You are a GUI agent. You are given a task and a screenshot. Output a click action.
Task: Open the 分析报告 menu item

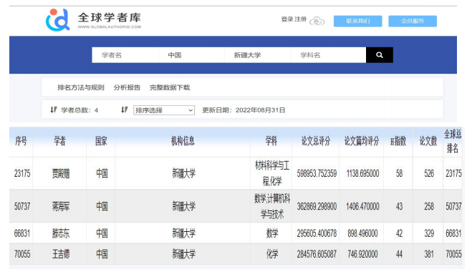pyautogui.click(x=127, y=87)
